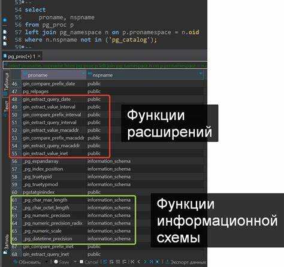284x267 pixels.
Task: Click the Save checkmark icon in bottom toolbar
Action: (x=56, y=262)
